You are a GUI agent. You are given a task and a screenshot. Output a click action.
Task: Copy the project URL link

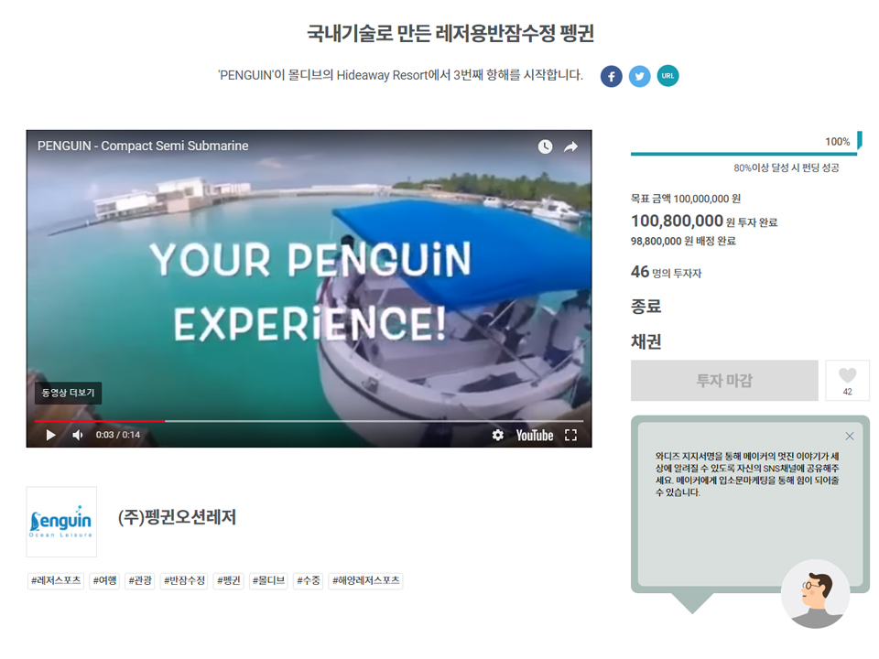[667, 76]
